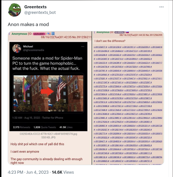This screenshot has width=173, height=177.
Task: Click the wkArzBX1 poster ID badge
Action: pos(39,34)
